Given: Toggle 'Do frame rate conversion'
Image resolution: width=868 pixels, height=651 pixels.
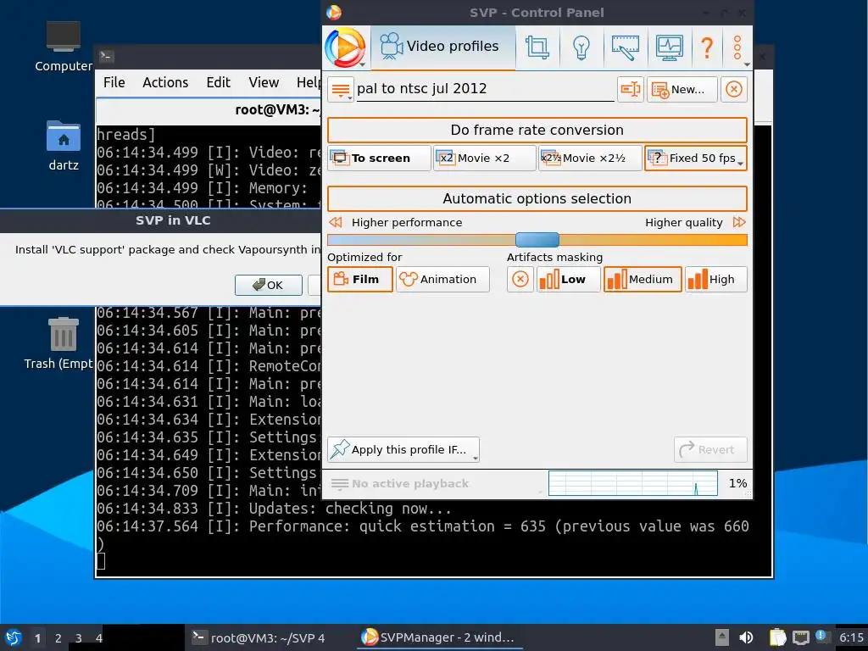Looking at the screenshot, I should pos(537,130).
